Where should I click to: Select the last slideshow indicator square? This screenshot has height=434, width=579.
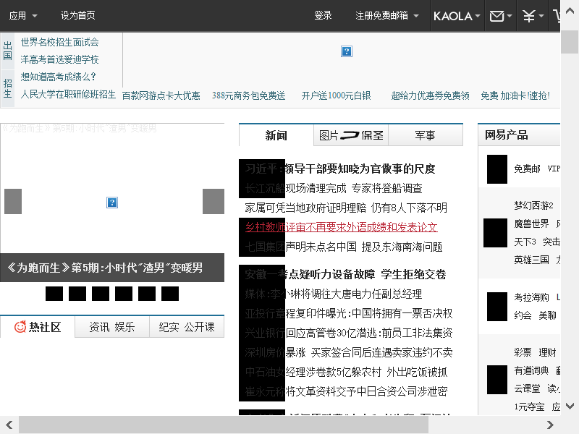(x=170, y=294)
